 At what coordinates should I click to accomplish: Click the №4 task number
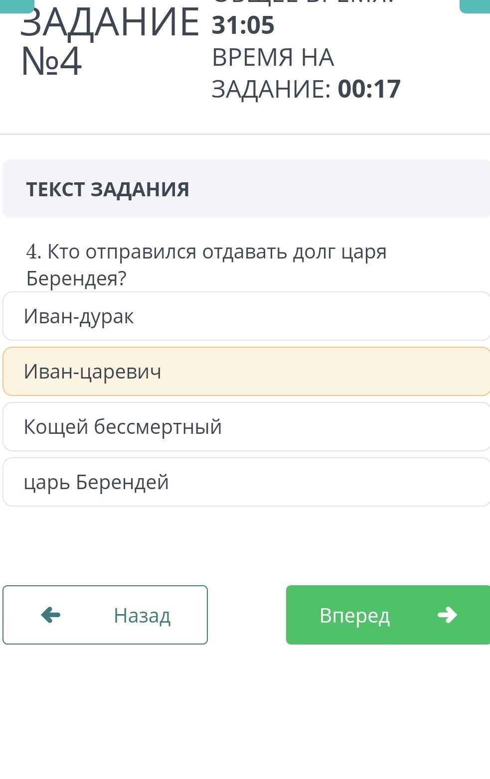click(51, 62)
